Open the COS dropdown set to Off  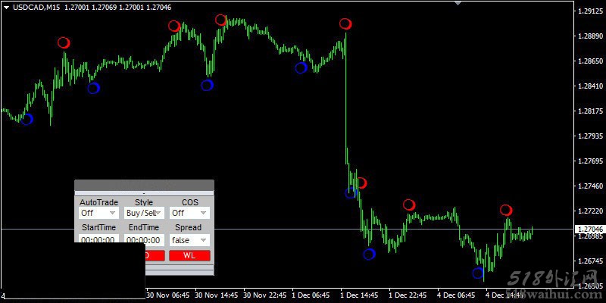(190, 213)
